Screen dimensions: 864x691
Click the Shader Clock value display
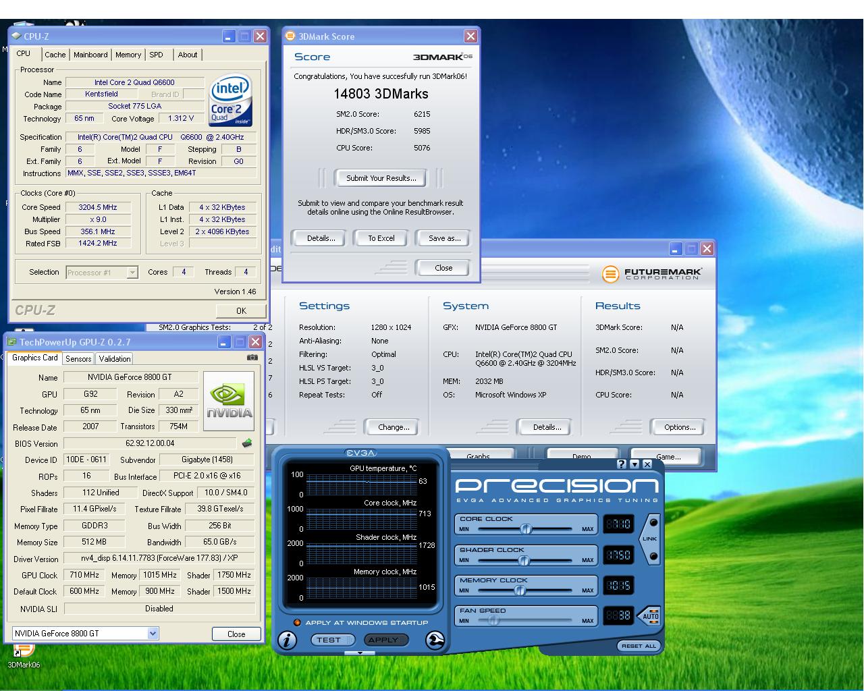coord(618,555)
